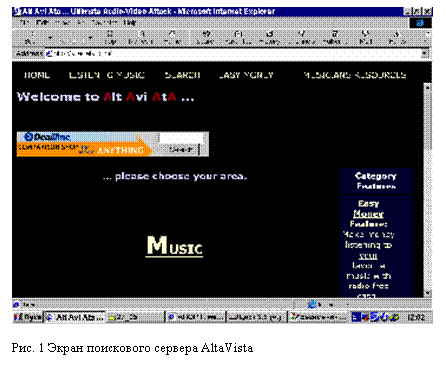Click the page scrollbar up arrow
This screenshot has width=446, height=382.
click(428, 87)
